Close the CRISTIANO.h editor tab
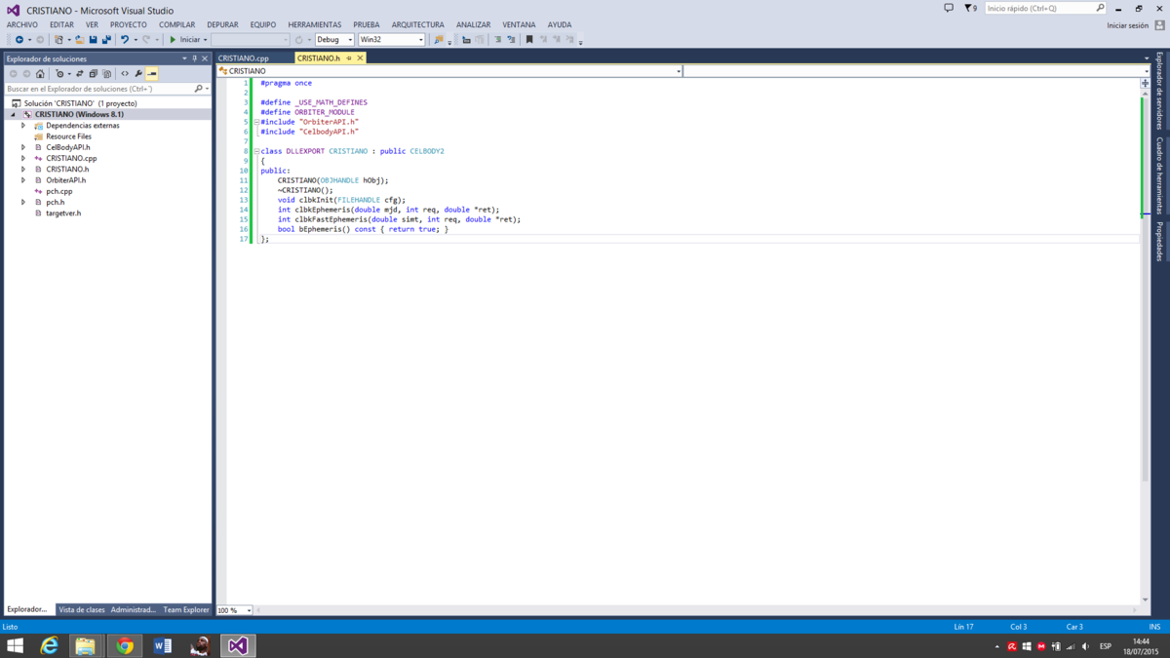 [360, 58]
